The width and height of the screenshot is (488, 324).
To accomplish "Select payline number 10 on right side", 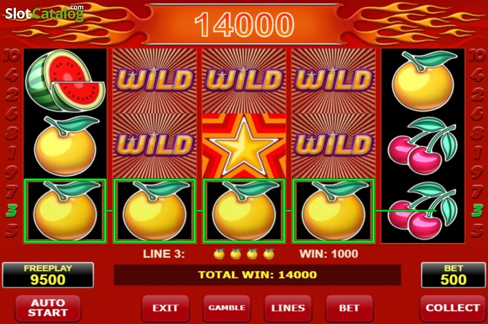I will (477, 56).
